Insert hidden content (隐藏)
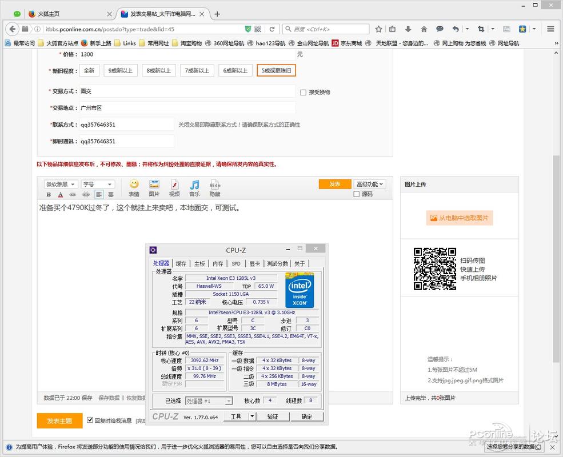Screen dimensions: 563x457 [x=215, y=189]
